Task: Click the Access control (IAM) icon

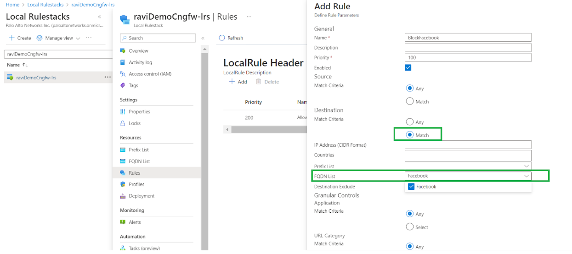Action: point(123,74)
